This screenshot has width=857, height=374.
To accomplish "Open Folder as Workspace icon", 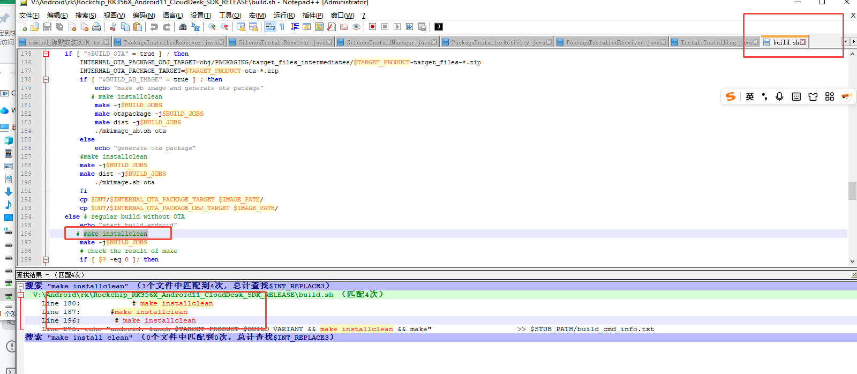I will (343, 27).
